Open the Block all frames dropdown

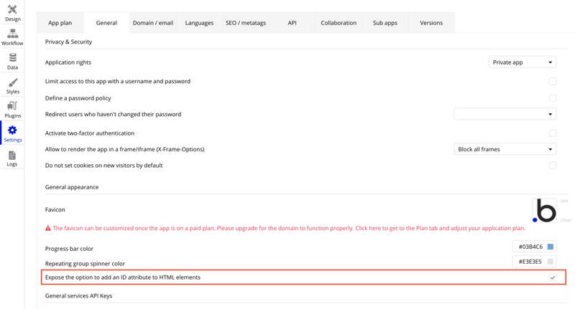click(x=505, y=149)
